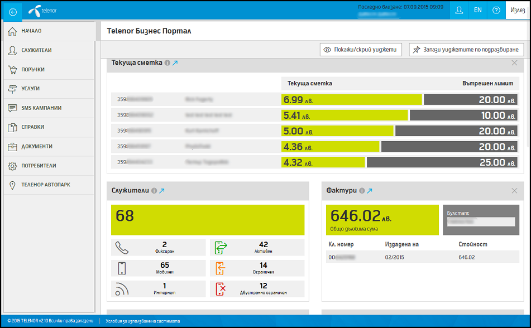Click the back arrow icon in header
The height and width of the screenshot is (328, 531).
click(x=12, y=12)
